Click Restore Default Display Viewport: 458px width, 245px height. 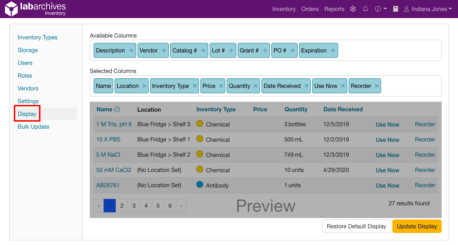pyautogui.click(x=356, y=226)
